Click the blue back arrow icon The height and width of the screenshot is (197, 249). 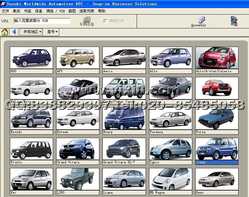point(14,32)
